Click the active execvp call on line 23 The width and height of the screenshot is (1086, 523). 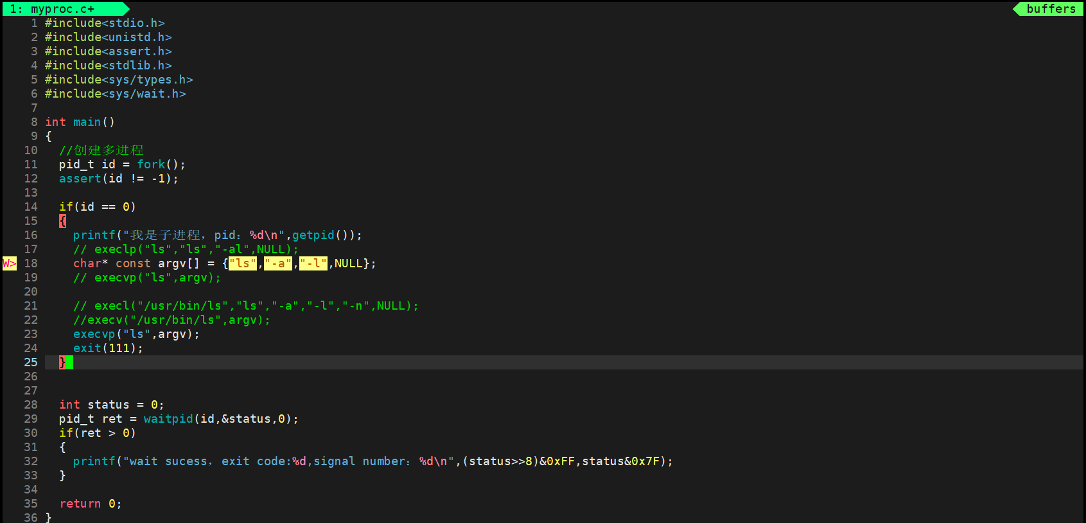pyautogui.click(x=137, y=334)
